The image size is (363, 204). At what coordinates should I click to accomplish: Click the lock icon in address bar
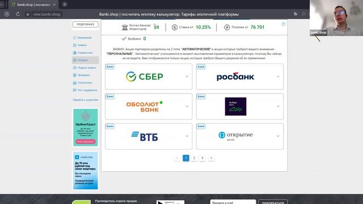[28, 14]
